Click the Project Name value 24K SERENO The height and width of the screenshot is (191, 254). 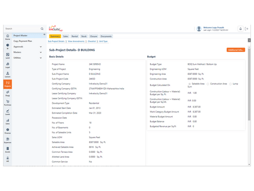click(x=94, y=64)
